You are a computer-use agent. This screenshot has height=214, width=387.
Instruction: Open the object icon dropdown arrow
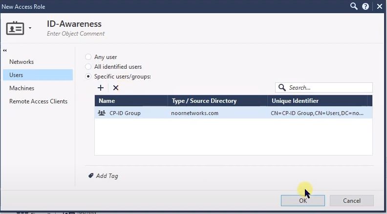click(x=30, y=28)
